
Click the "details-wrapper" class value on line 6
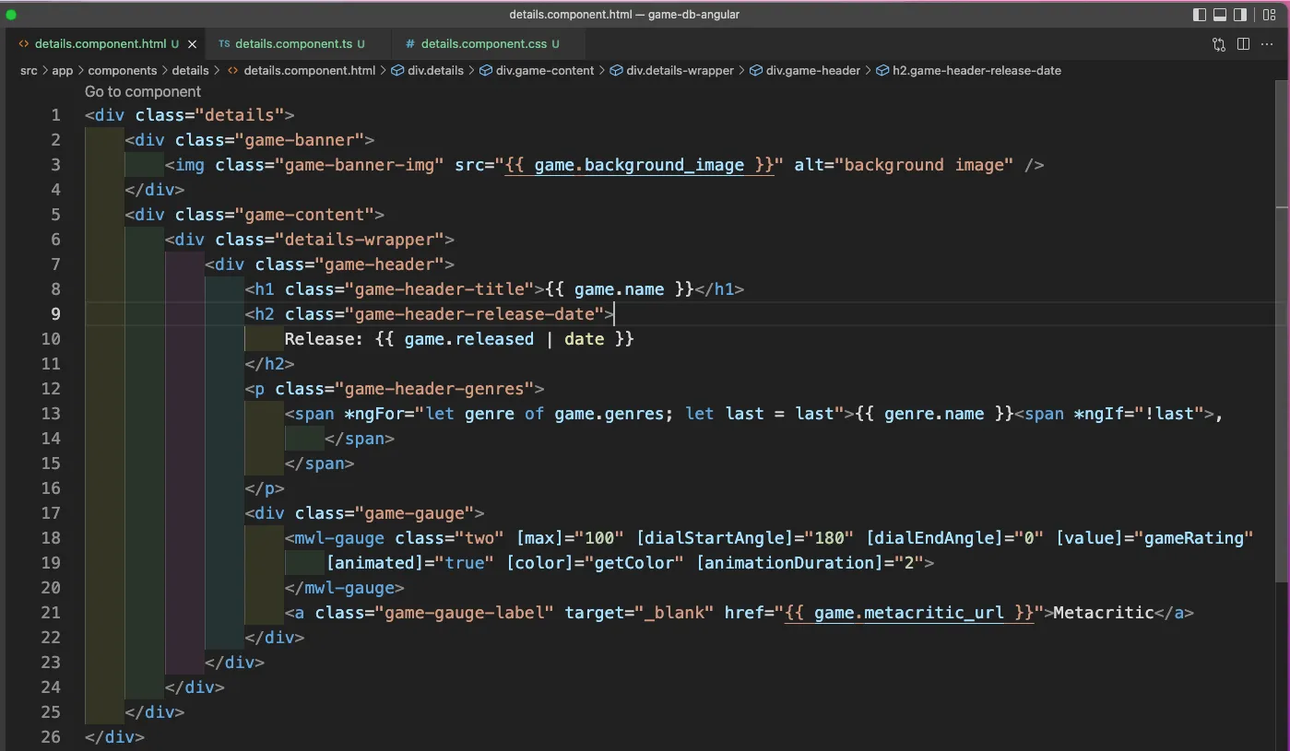tap(360, 240)
